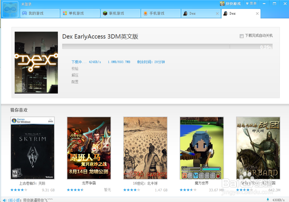Click the 猜你喜欢 section heading
The height and width of the screenshot is (202, 289).
19,110
